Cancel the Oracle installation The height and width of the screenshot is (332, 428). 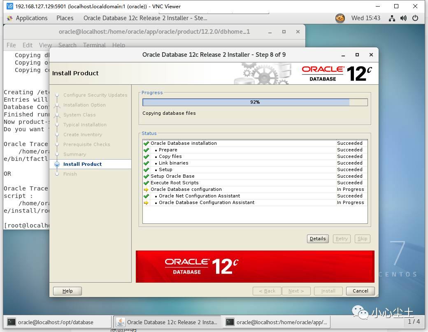tap(361, 291)
